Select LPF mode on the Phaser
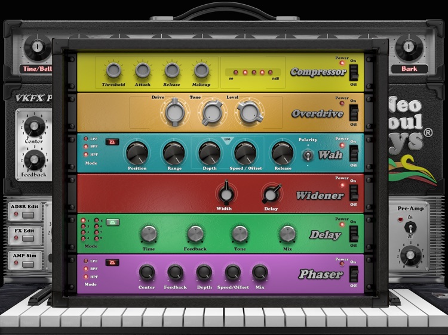 [x=85, y=261]
